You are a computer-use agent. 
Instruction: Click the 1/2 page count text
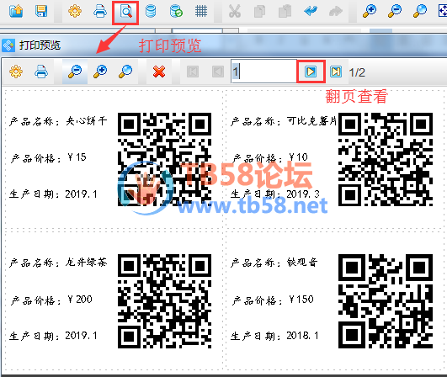click(357, 72)
